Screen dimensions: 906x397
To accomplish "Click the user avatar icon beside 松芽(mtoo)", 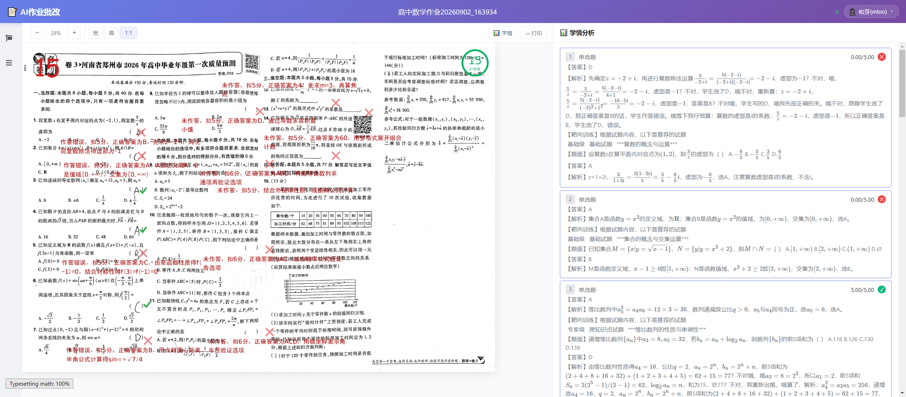I will click(853, 12).
